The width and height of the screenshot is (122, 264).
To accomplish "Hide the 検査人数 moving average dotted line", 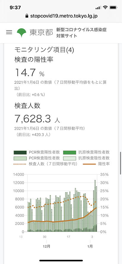I will pos(45,164).
